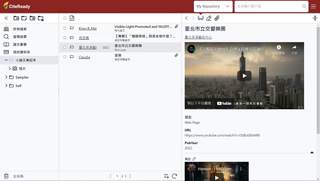
Task: Collapse the 小論文筆記本 folder chevron
Action: click(6, 60)
